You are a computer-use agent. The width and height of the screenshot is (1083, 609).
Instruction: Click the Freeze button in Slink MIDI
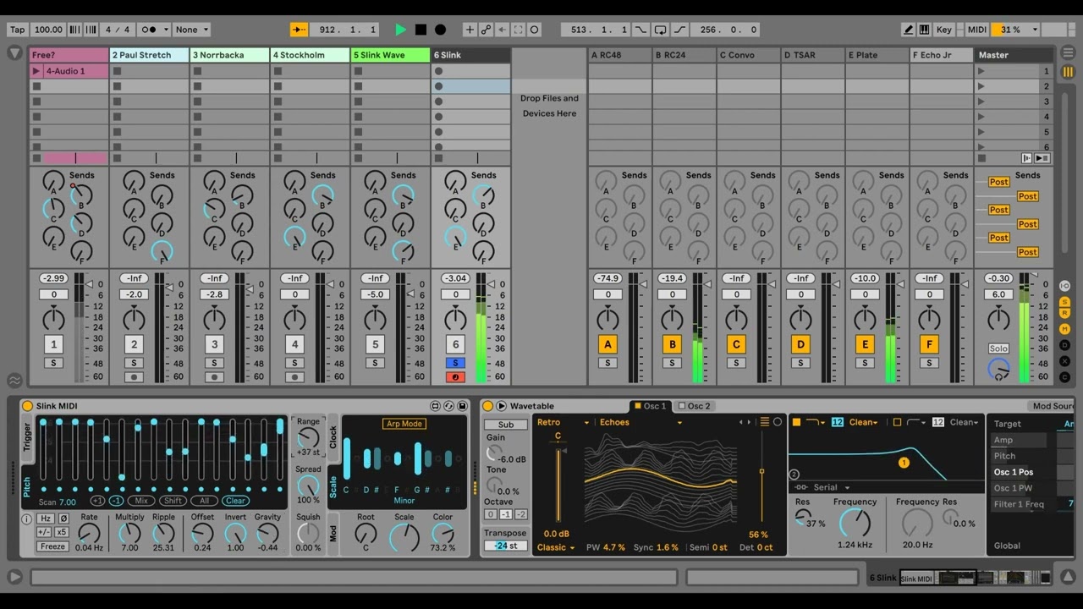(52, 546)
